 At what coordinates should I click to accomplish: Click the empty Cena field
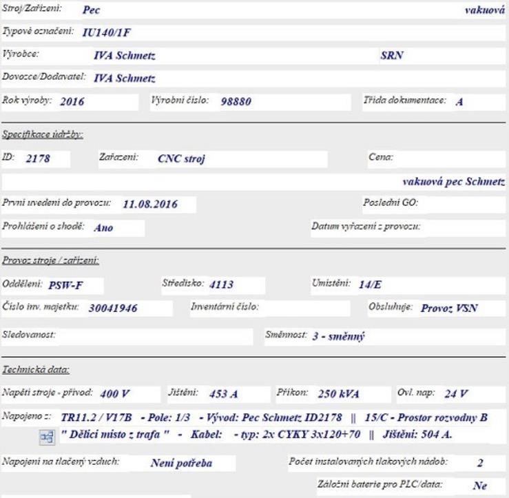[x=449, y=158]
